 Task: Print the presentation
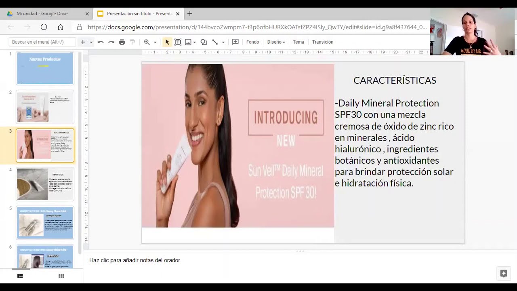click(x=122, y=42)
